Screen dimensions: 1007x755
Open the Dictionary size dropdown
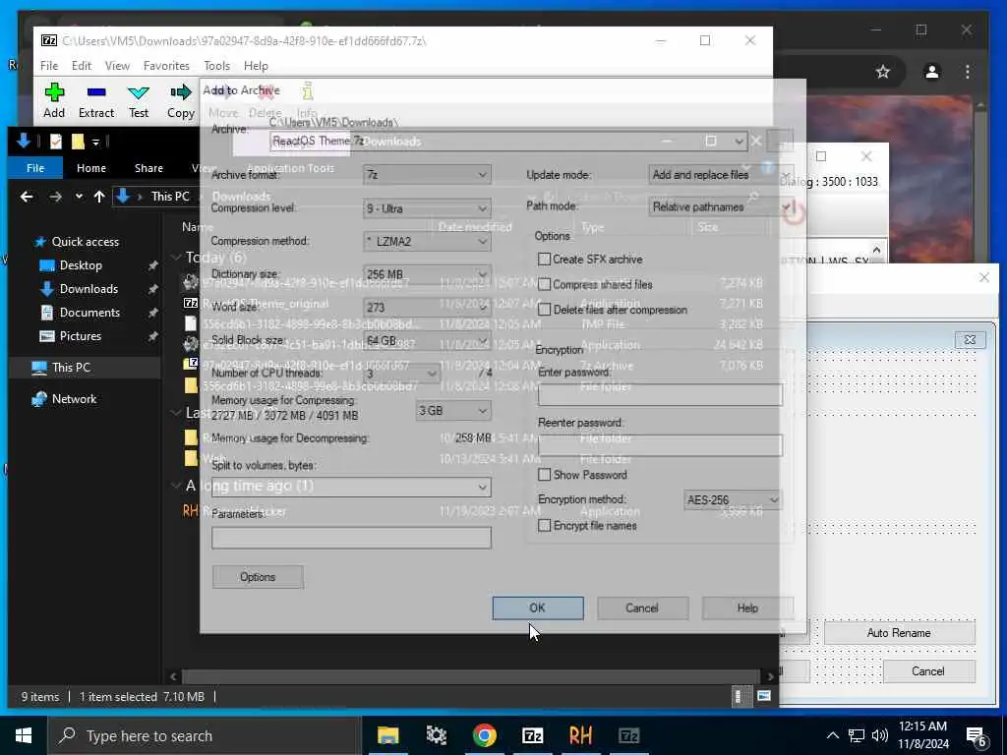427,274
